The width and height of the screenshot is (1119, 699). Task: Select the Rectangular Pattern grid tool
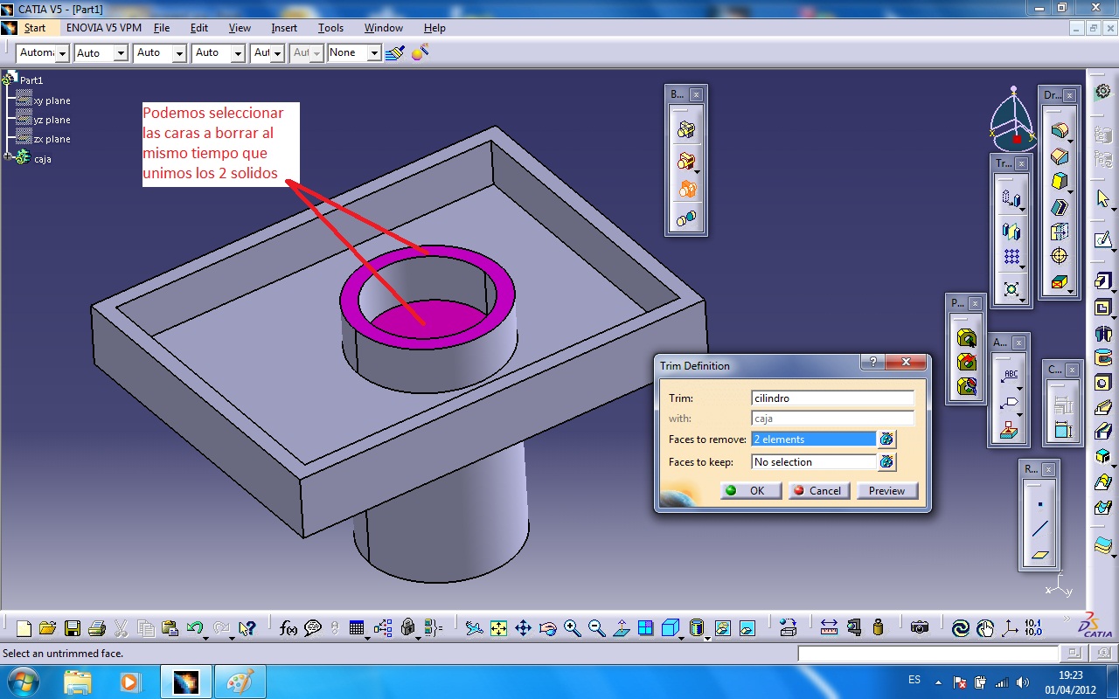click(1011, 257)
